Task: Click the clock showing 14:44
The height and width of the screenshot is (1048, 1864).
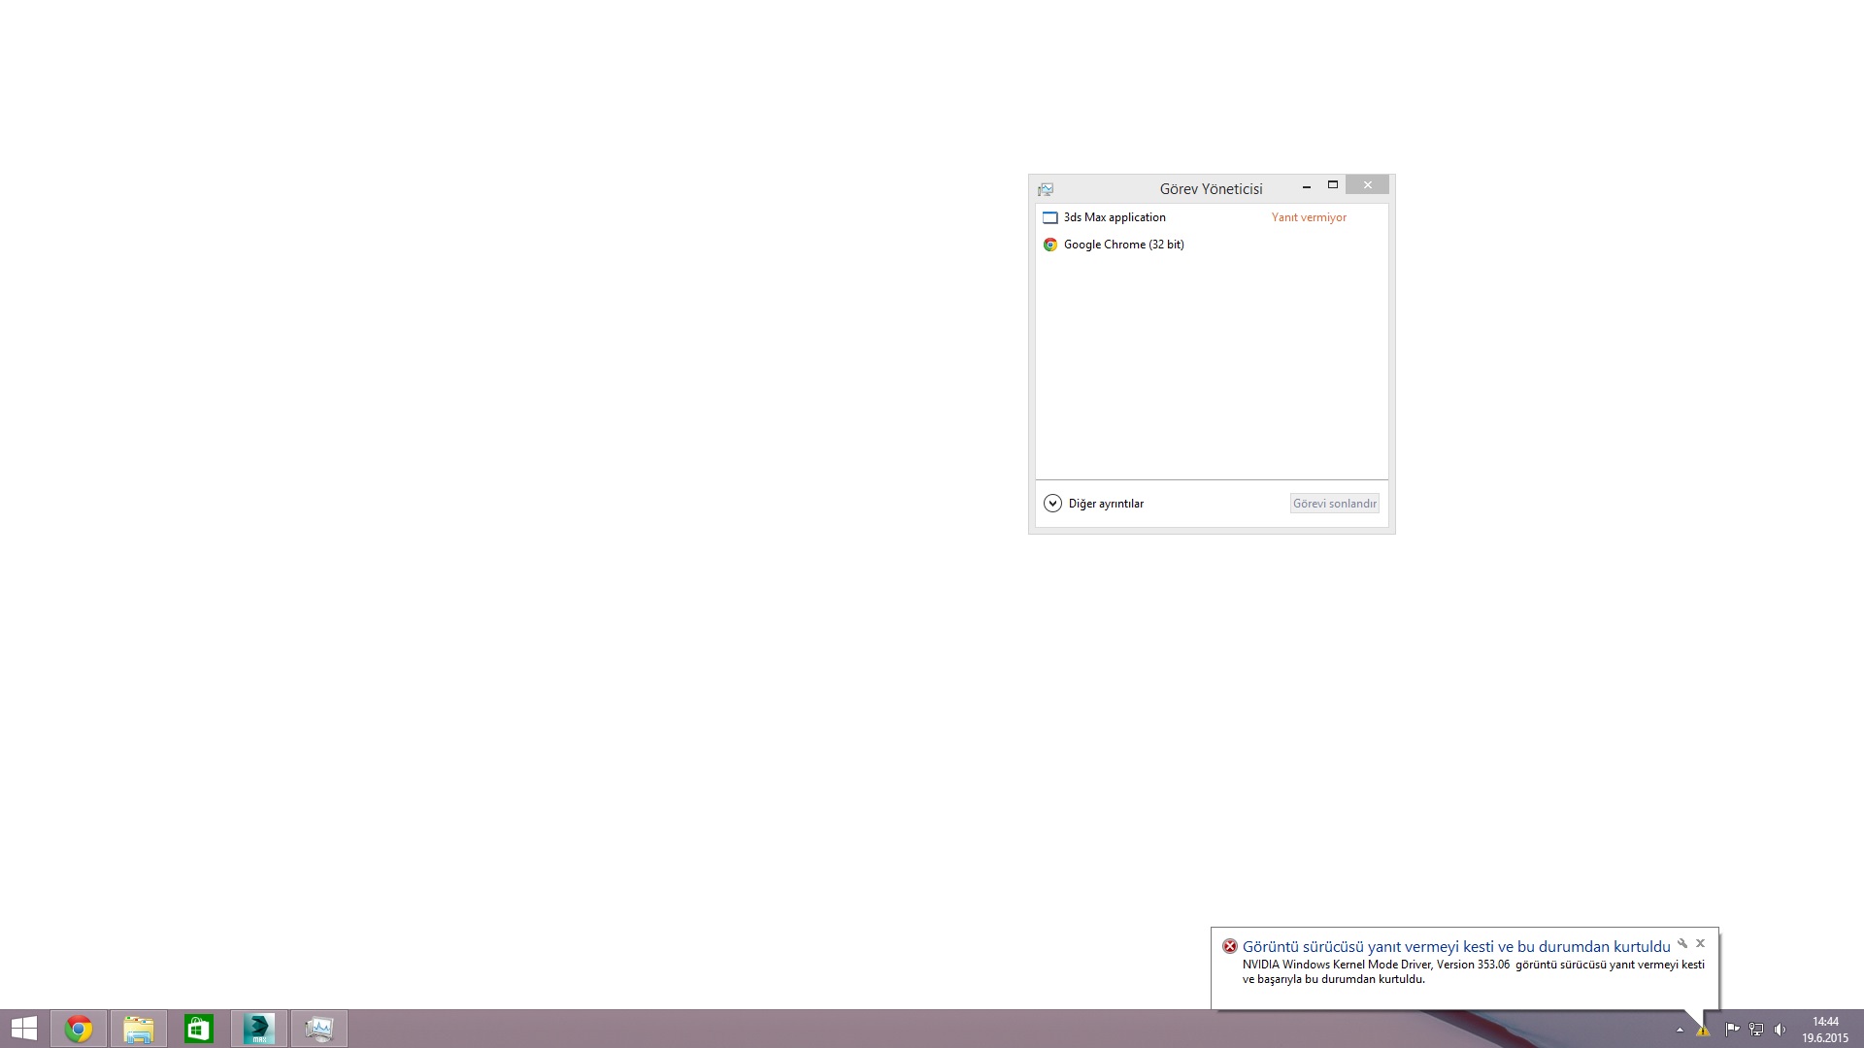Action: 1825,1029
